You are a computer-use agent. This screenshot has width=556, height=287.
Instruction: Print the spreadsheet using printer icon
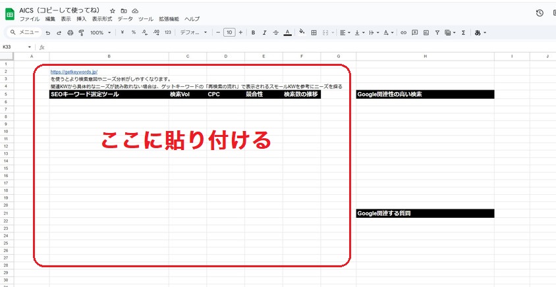pos(70,32)
